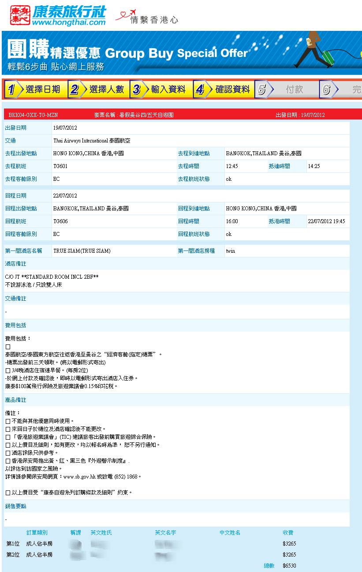362x572 pixels.
Task: Click the number 1 step icon
Action: click(11, 90)
